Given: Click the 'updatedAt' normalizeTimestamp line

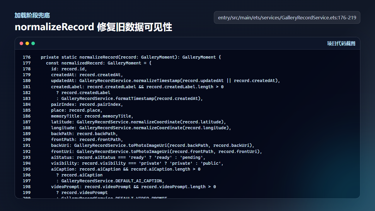Looking at the screenshot, I should (x=166, y=81).
